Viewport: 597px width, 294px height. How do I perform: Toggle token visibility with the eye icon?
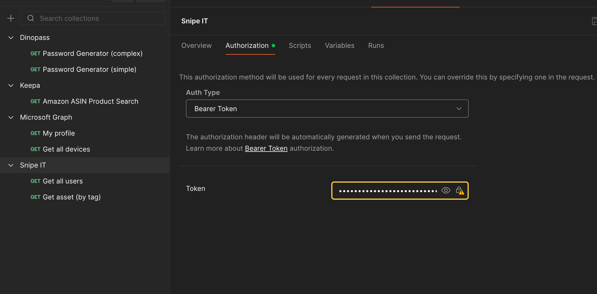pyautogui.click(x=446, y=191)
